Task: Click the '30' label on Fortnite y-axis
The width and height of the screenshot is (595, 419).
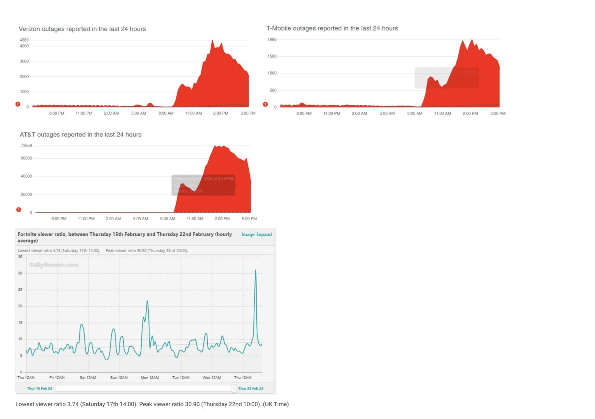Action: [x=20, y=273]
